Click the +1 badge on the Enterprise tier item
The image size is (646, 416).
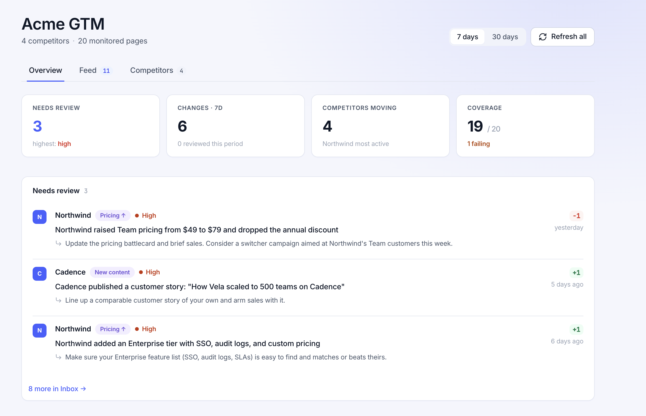point(576,329)
